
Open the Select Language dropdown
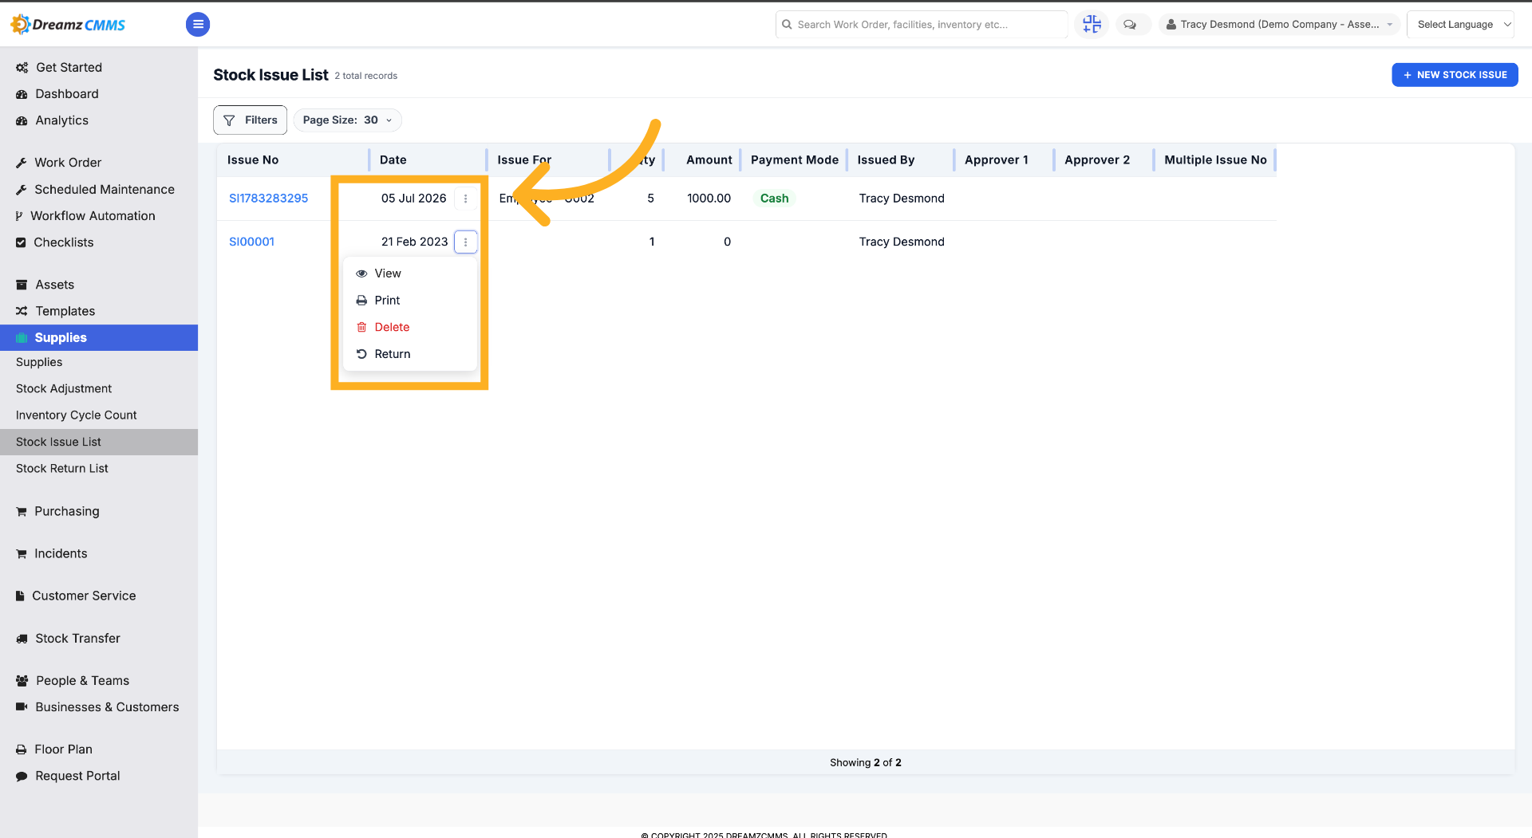pos(1460,25)
